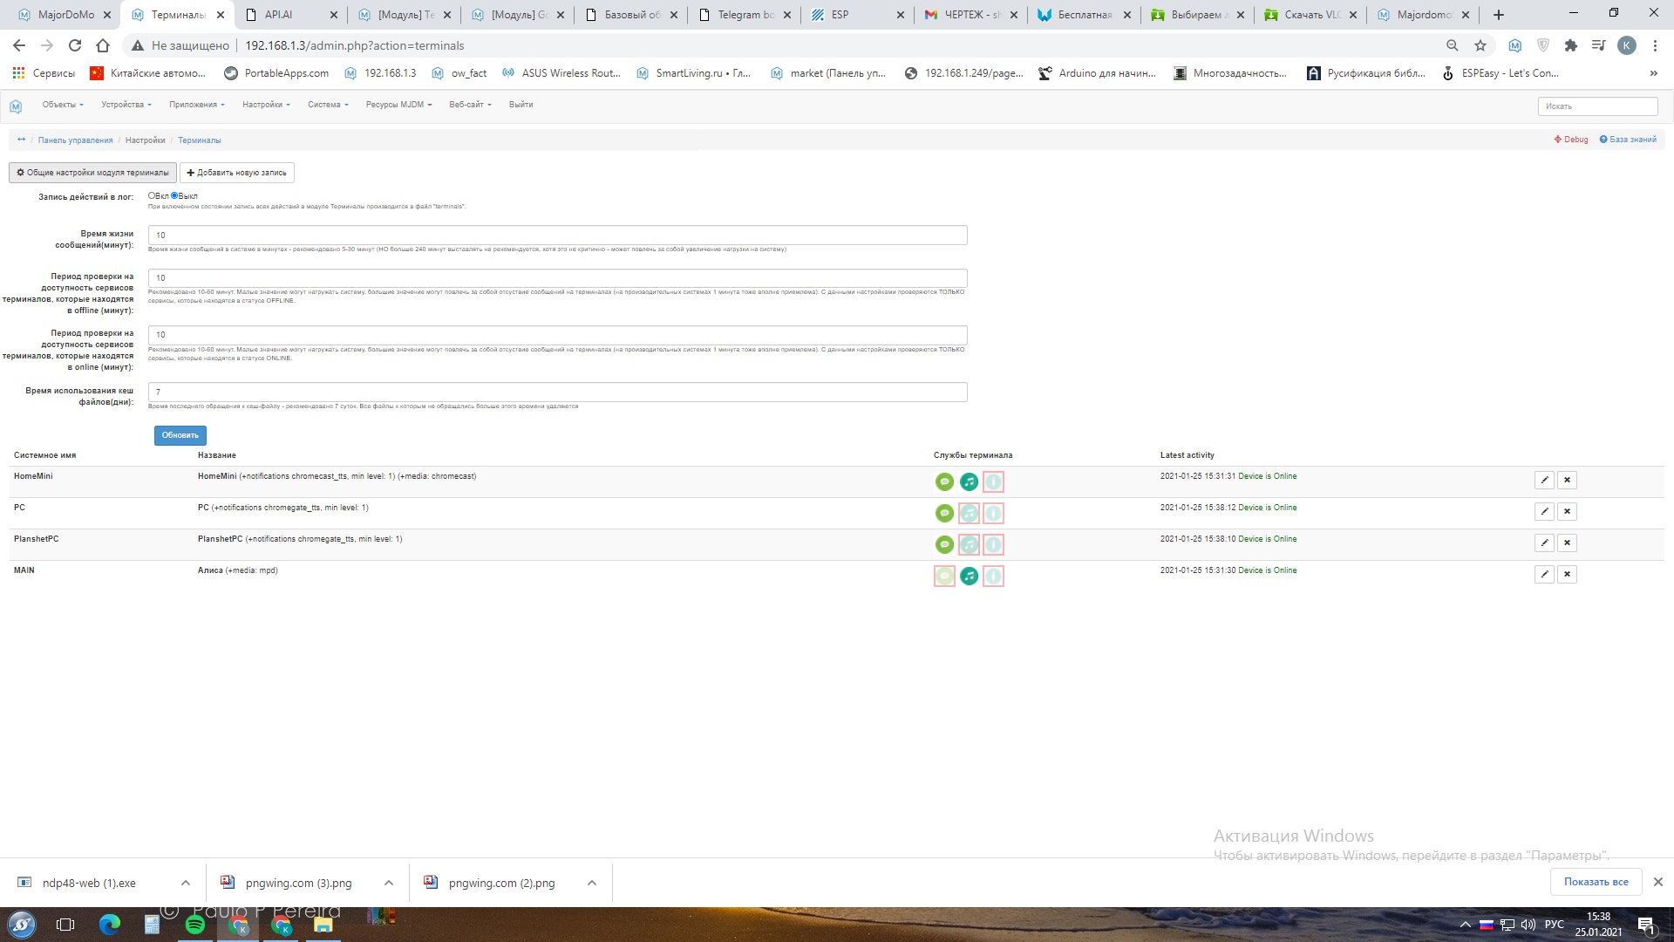Toggle the Общие настройки модуля терминалы button

[x=93, y=173]
